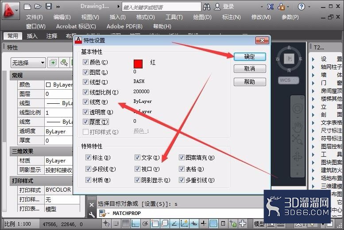Uncheck the 视口(V) checkbox
The height and width of the screenshot is (230, 344).
137,169
